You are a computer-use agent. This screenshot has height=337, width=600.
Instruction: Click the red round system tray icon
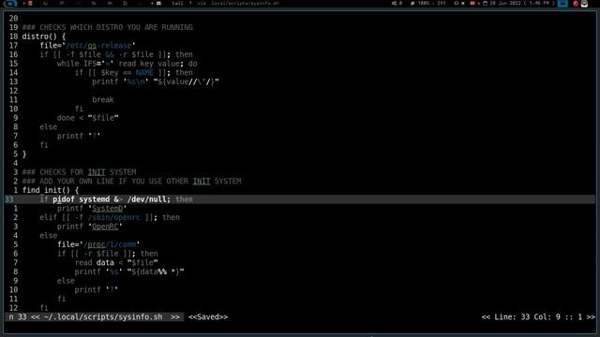(x=575, y=4)
